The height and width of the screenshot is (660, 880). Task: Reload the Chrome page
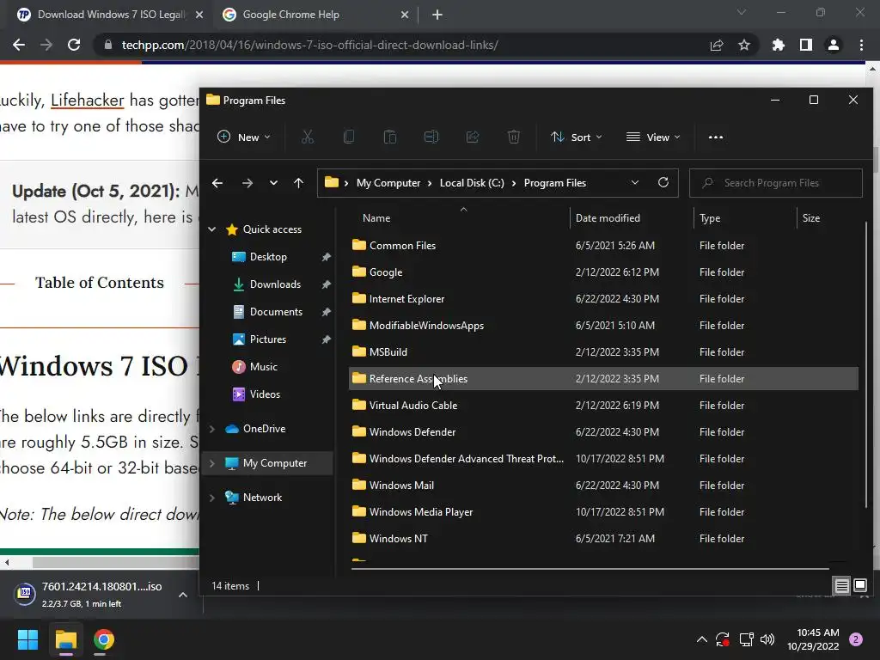[x=74, y=45]
